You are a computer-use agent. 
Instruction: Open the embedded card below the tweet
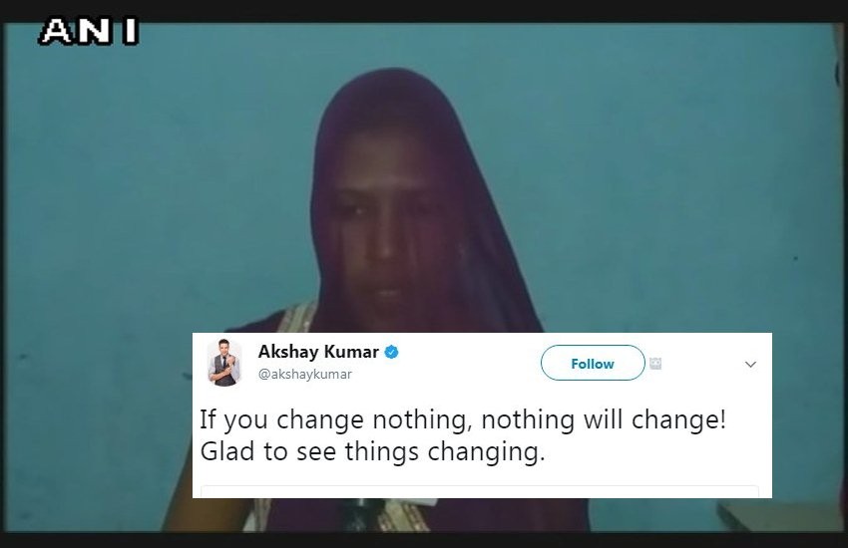[480, 491]
